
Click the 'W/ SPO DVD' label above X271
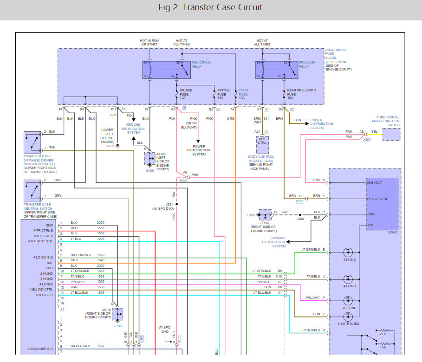165,330
